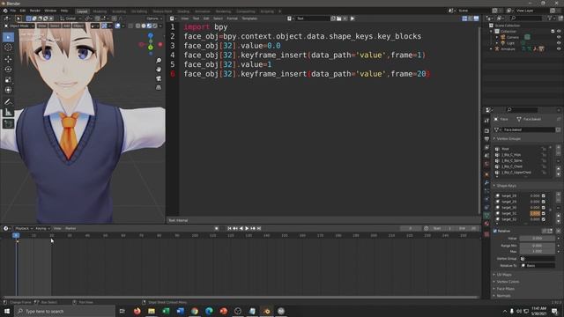
Task: Hide the Light object in the outliner
Action: point(559,43)
